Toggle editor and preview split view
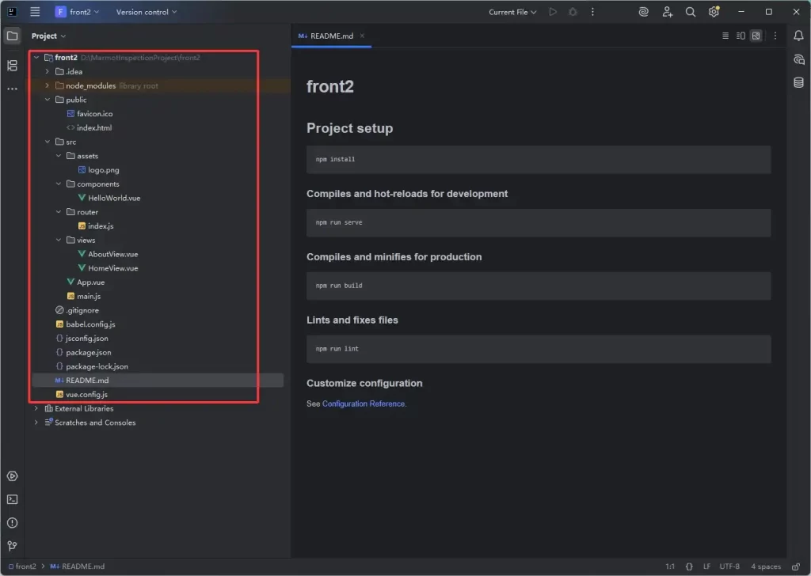The width and height of the screenshot is (811, 576). tap(741, 36)
